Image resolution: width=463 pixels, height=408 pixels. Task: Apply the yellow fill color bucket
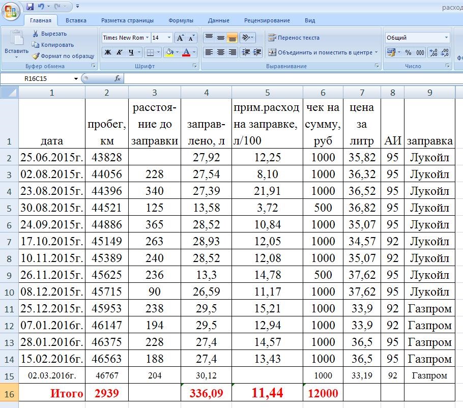click(169, 52)
